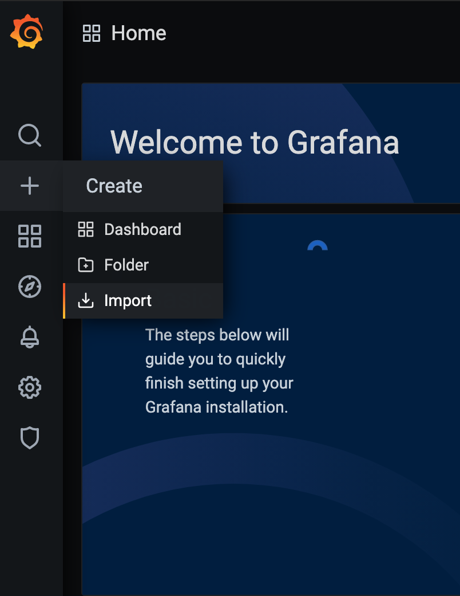The width and height of the screenshot is (460, 596).
Task: Click the Home title in the top bar
Action: (139, 33)
